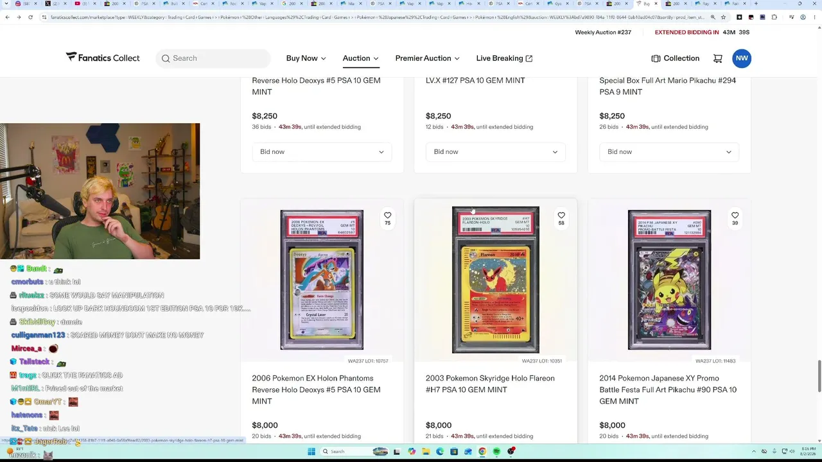Screen dimensions: 822x462
Task: Open 2006 Pokemon EX Holon Phantoms Deoxys listing title
Action: click(316, 389)
